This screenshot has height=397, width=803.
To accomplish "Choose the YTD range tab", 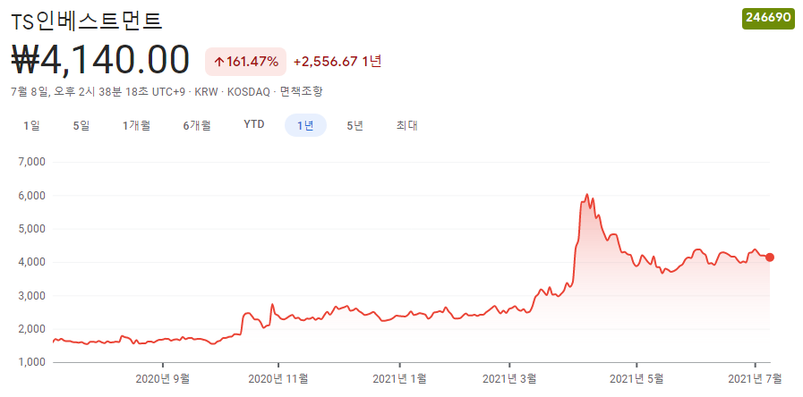I will (x=254, y=125).
